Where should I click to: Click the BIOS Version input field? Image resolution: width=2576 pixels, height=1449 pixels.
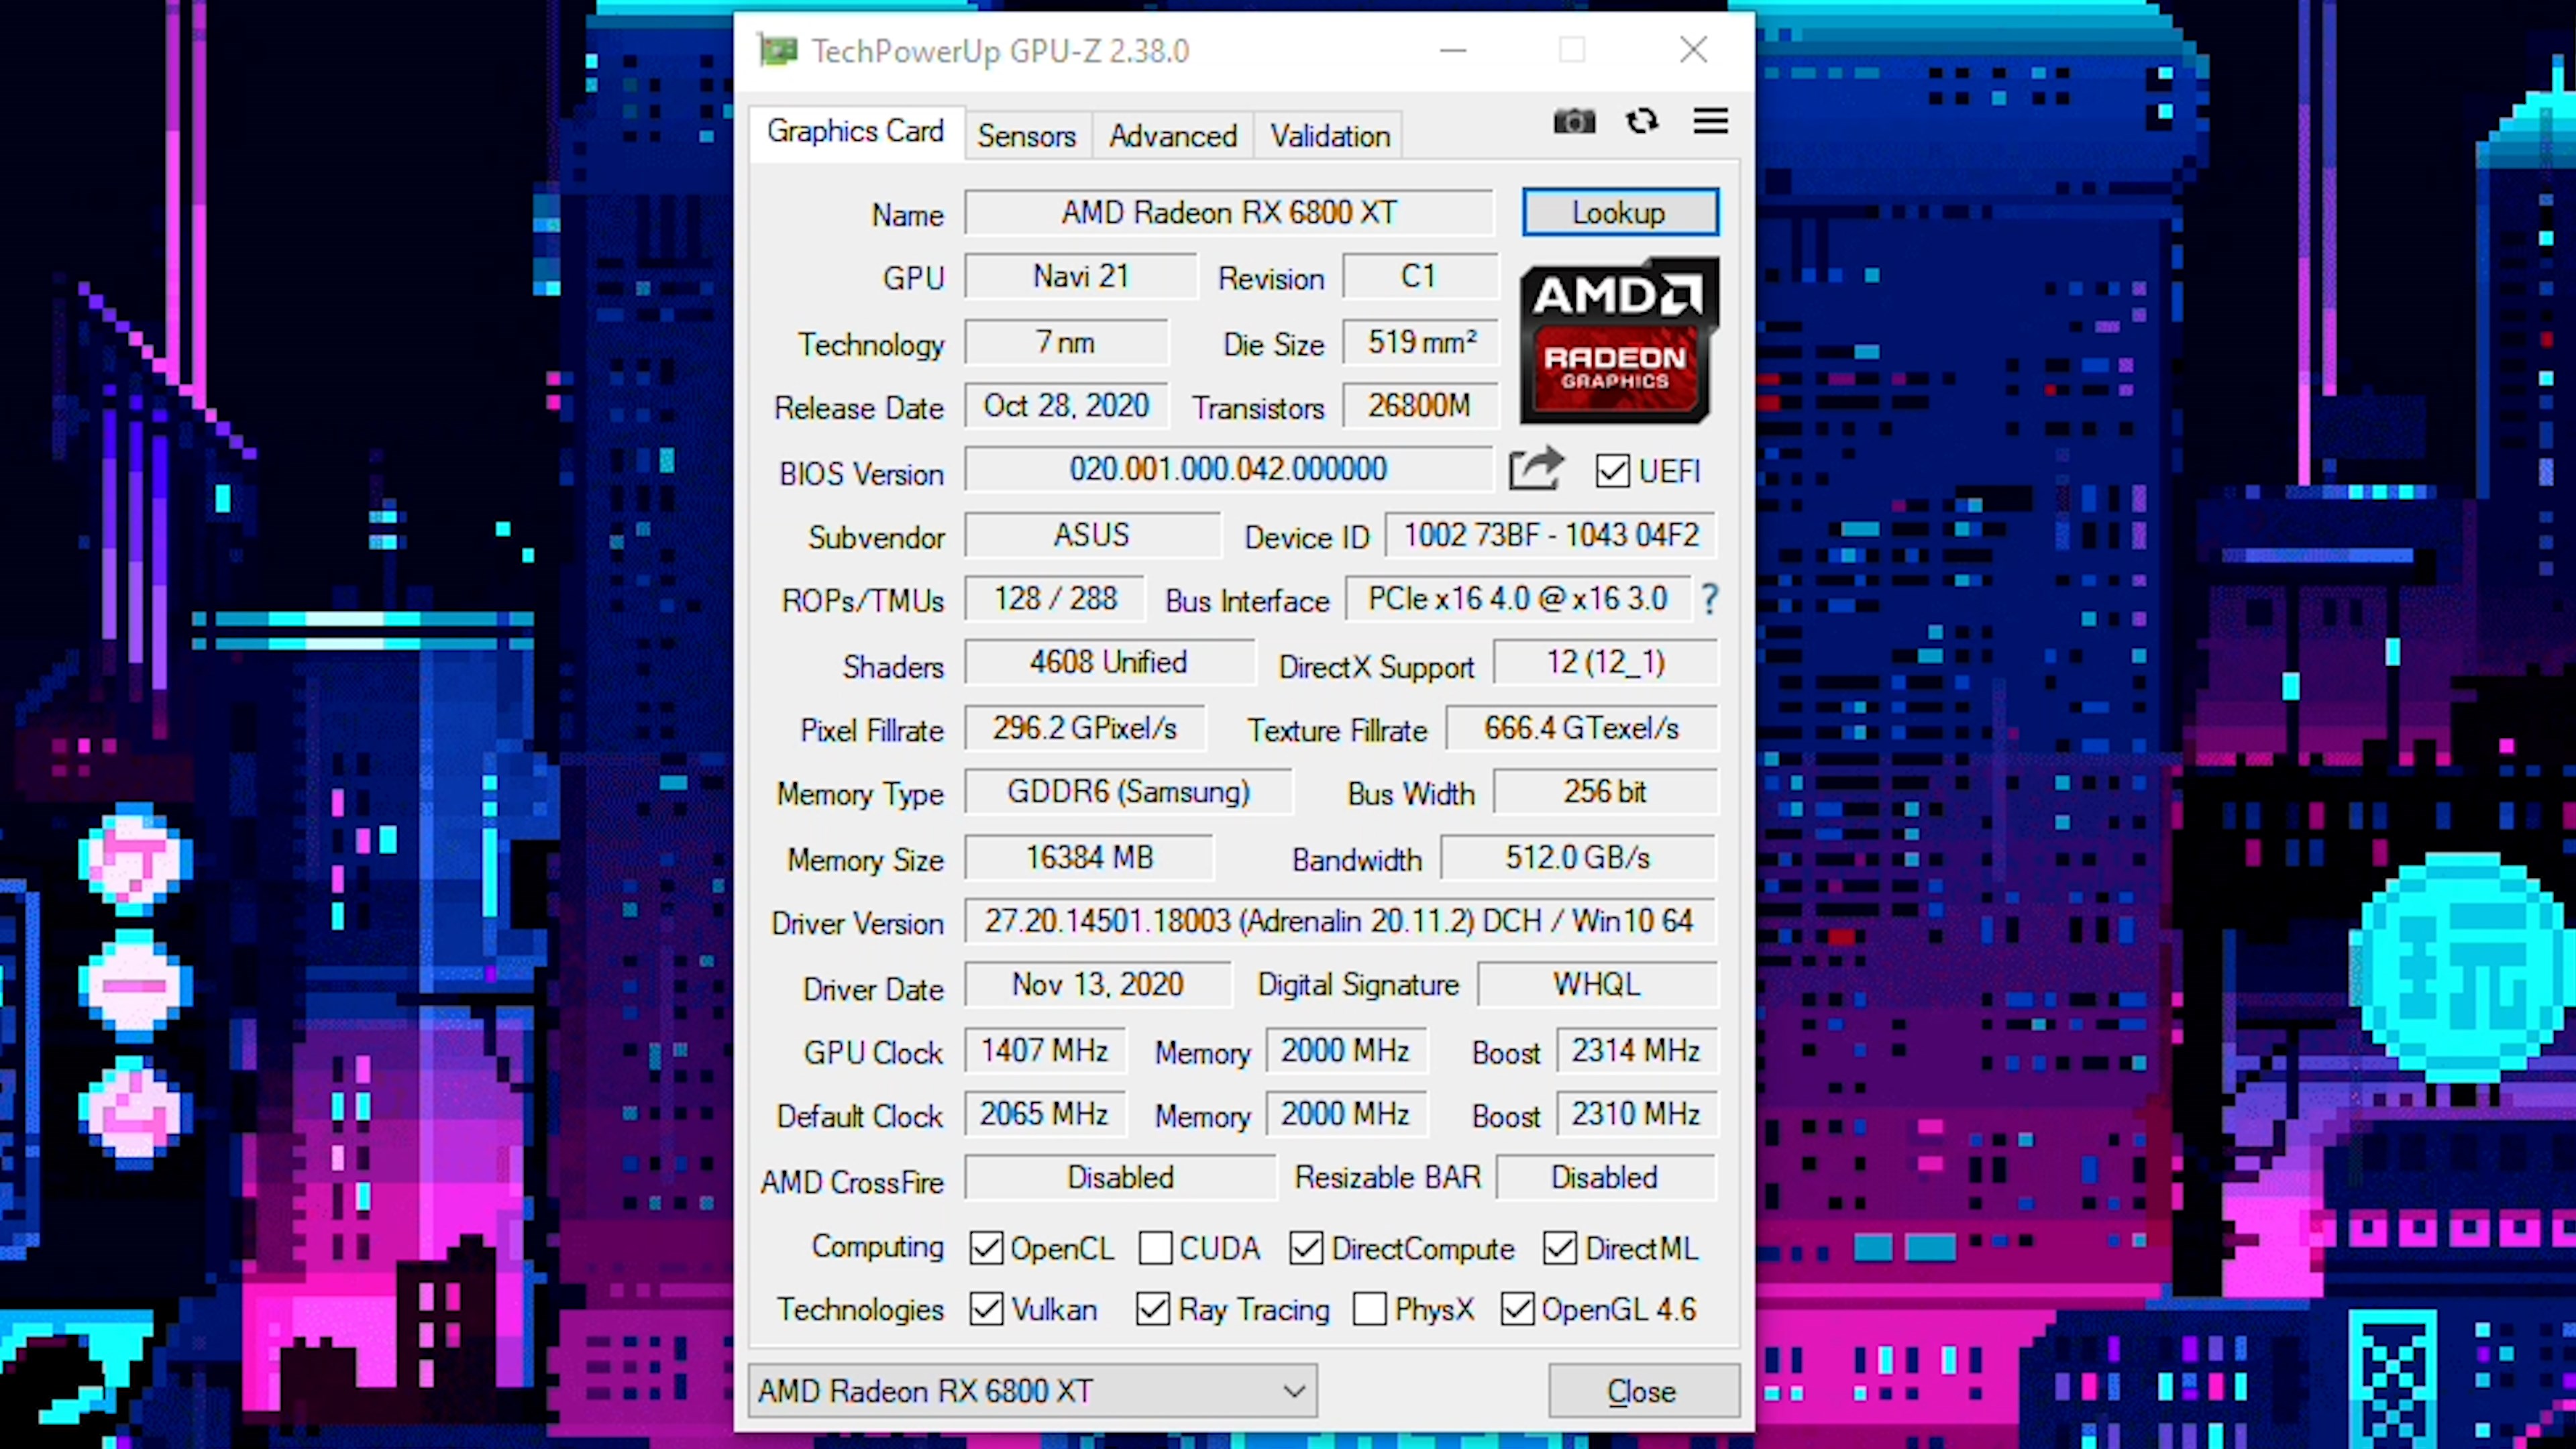[x=1226, y=469]
